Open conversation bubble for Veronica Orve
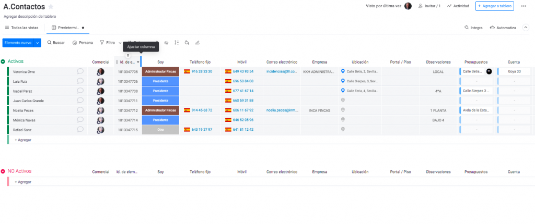The height and width of the screenshot is (224, 535). click(x=80, y=71)
